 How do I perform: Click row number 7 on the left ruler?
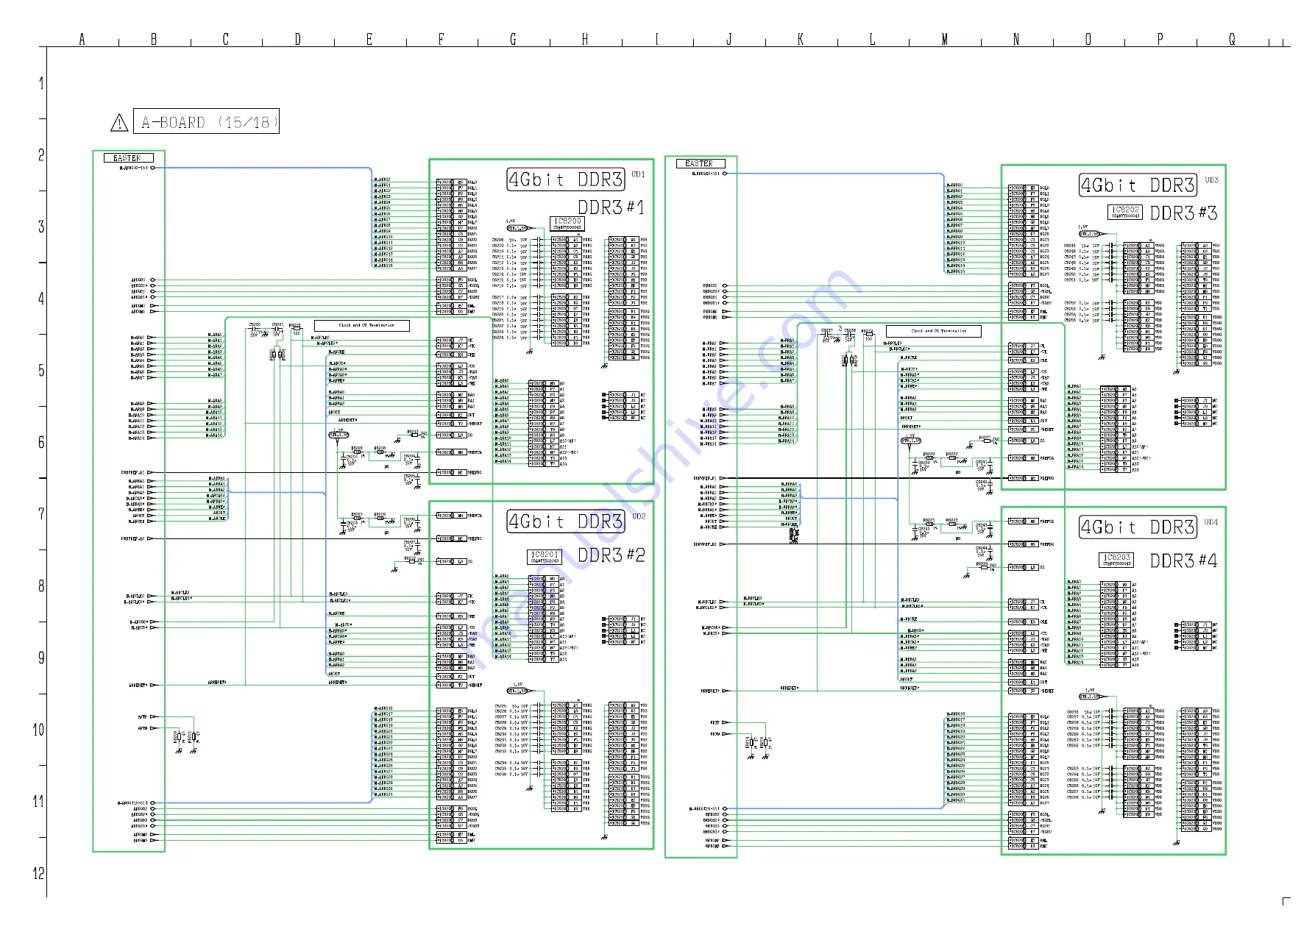pyautogui.click(x=41, y=514)
